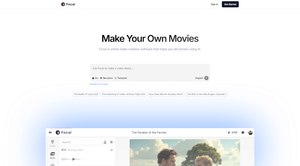Click the Focal logo in the top navbar
The width and height of the screenshot is (300, 166).
click(68, 4)
